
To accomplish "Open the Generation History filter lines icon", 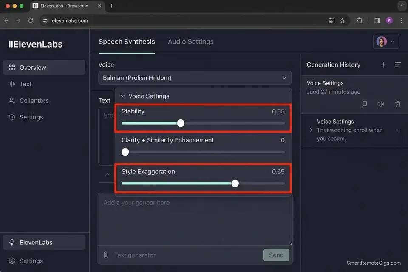I will pyautogui.click(x=398, y=65).
